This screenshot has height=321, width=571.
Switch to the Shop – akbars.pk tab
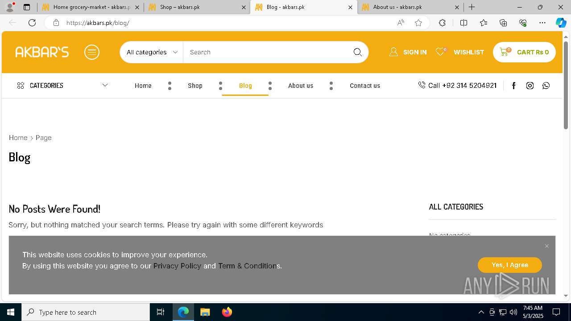pos(196,7)
